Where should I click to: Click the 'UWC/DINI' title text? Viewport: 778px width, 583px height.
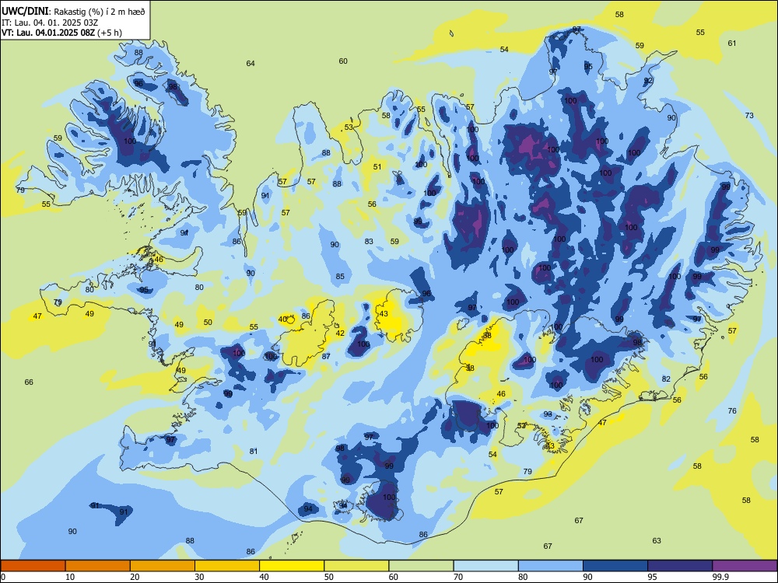[25, 12]
